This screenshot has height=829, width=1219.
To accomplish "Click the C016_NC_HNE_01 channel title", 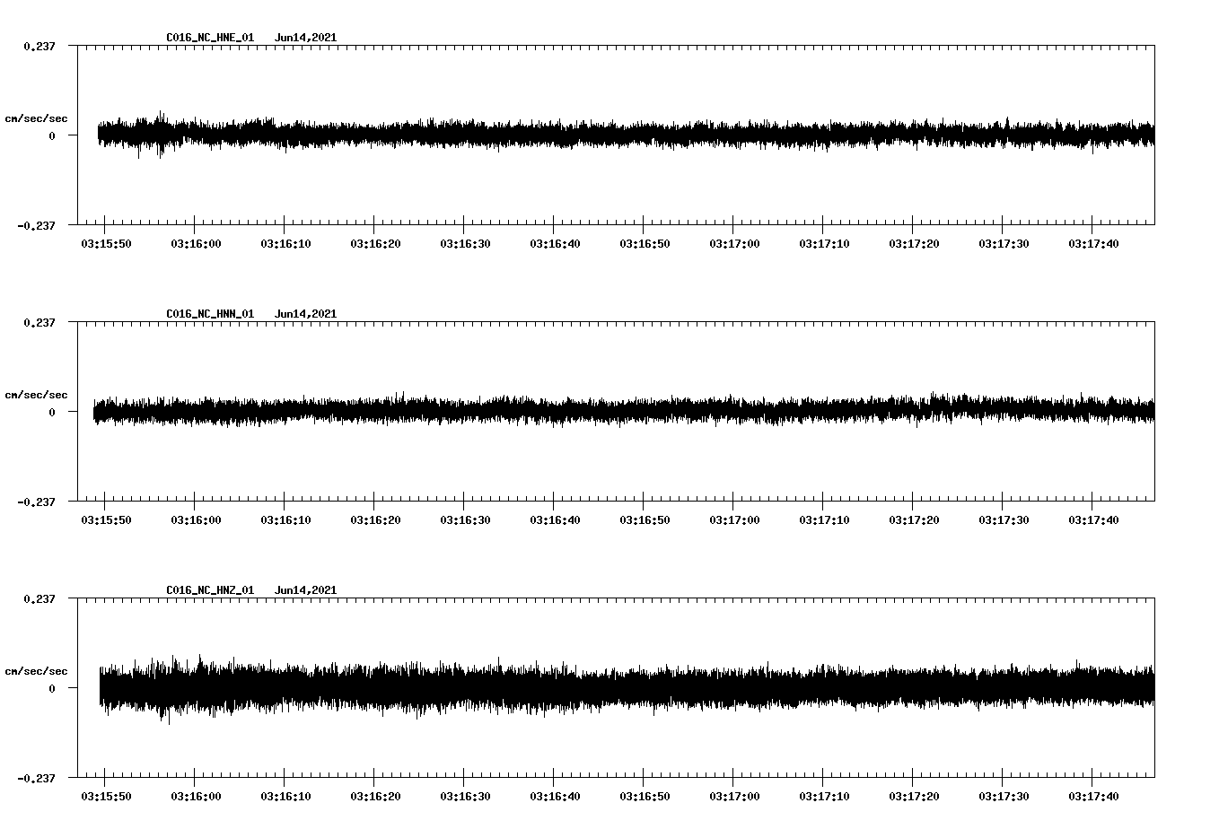I will (x=210, y=38).
